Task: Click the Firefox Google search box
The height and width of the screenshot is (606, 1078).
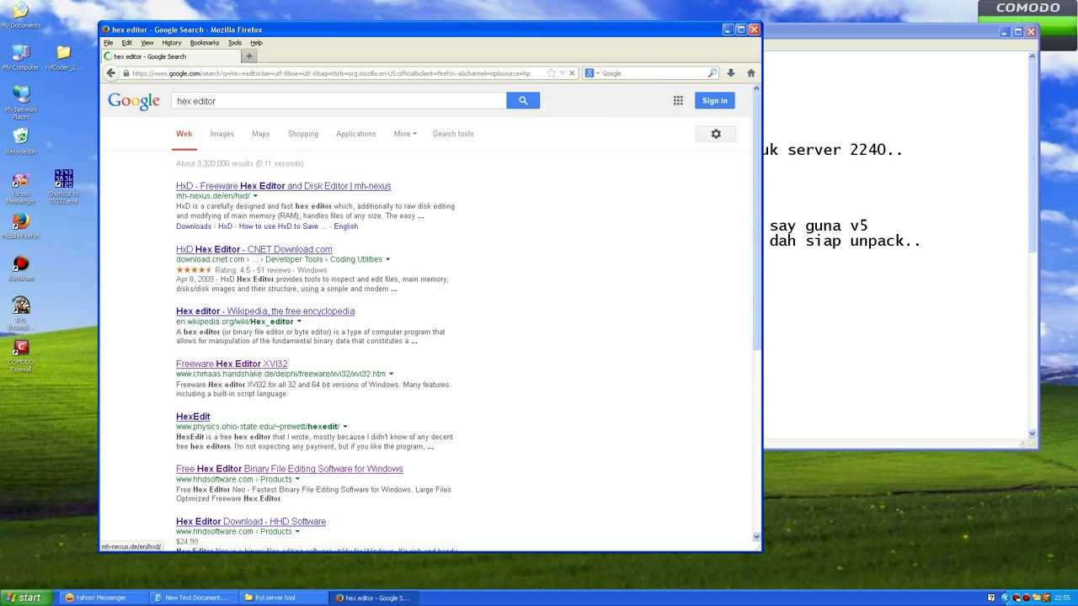Action: 653,73
